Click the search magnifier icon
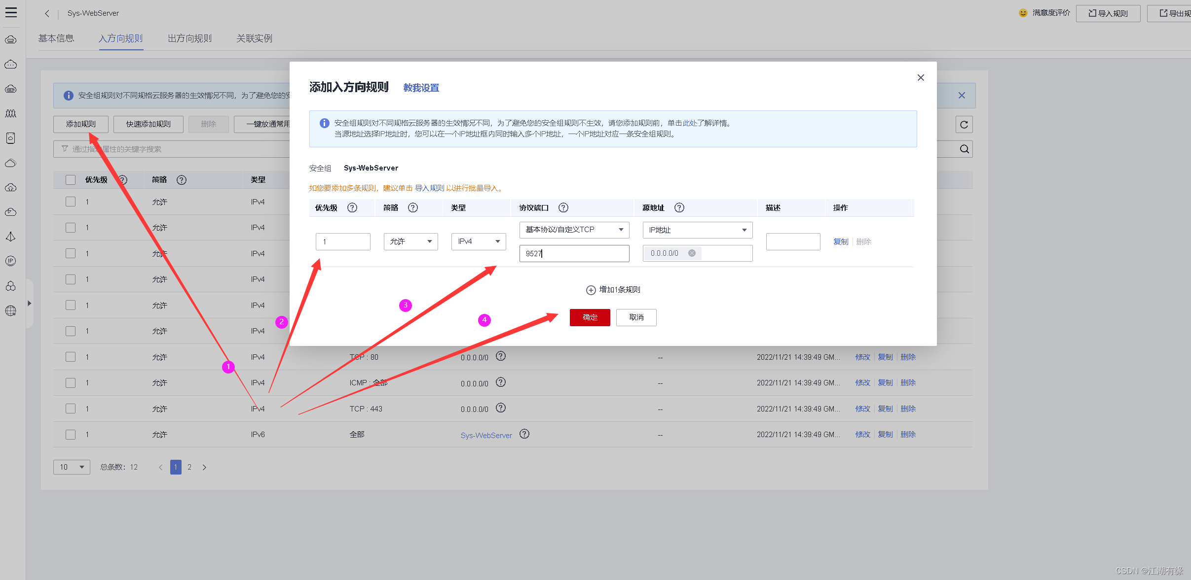The width and height of the screenshot is (1191, 580). click(x=964, y=149)
